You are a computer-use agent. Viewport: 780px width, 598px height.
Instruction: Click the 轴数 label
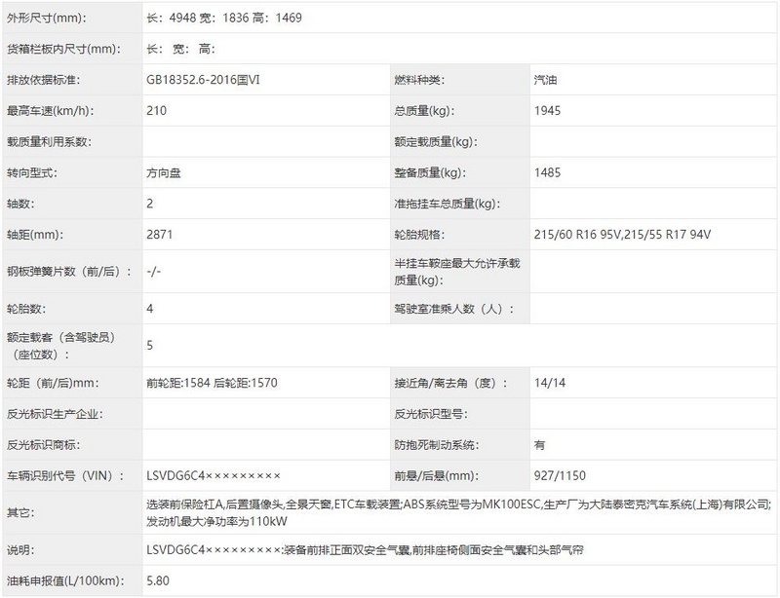[x=20, y=204]
